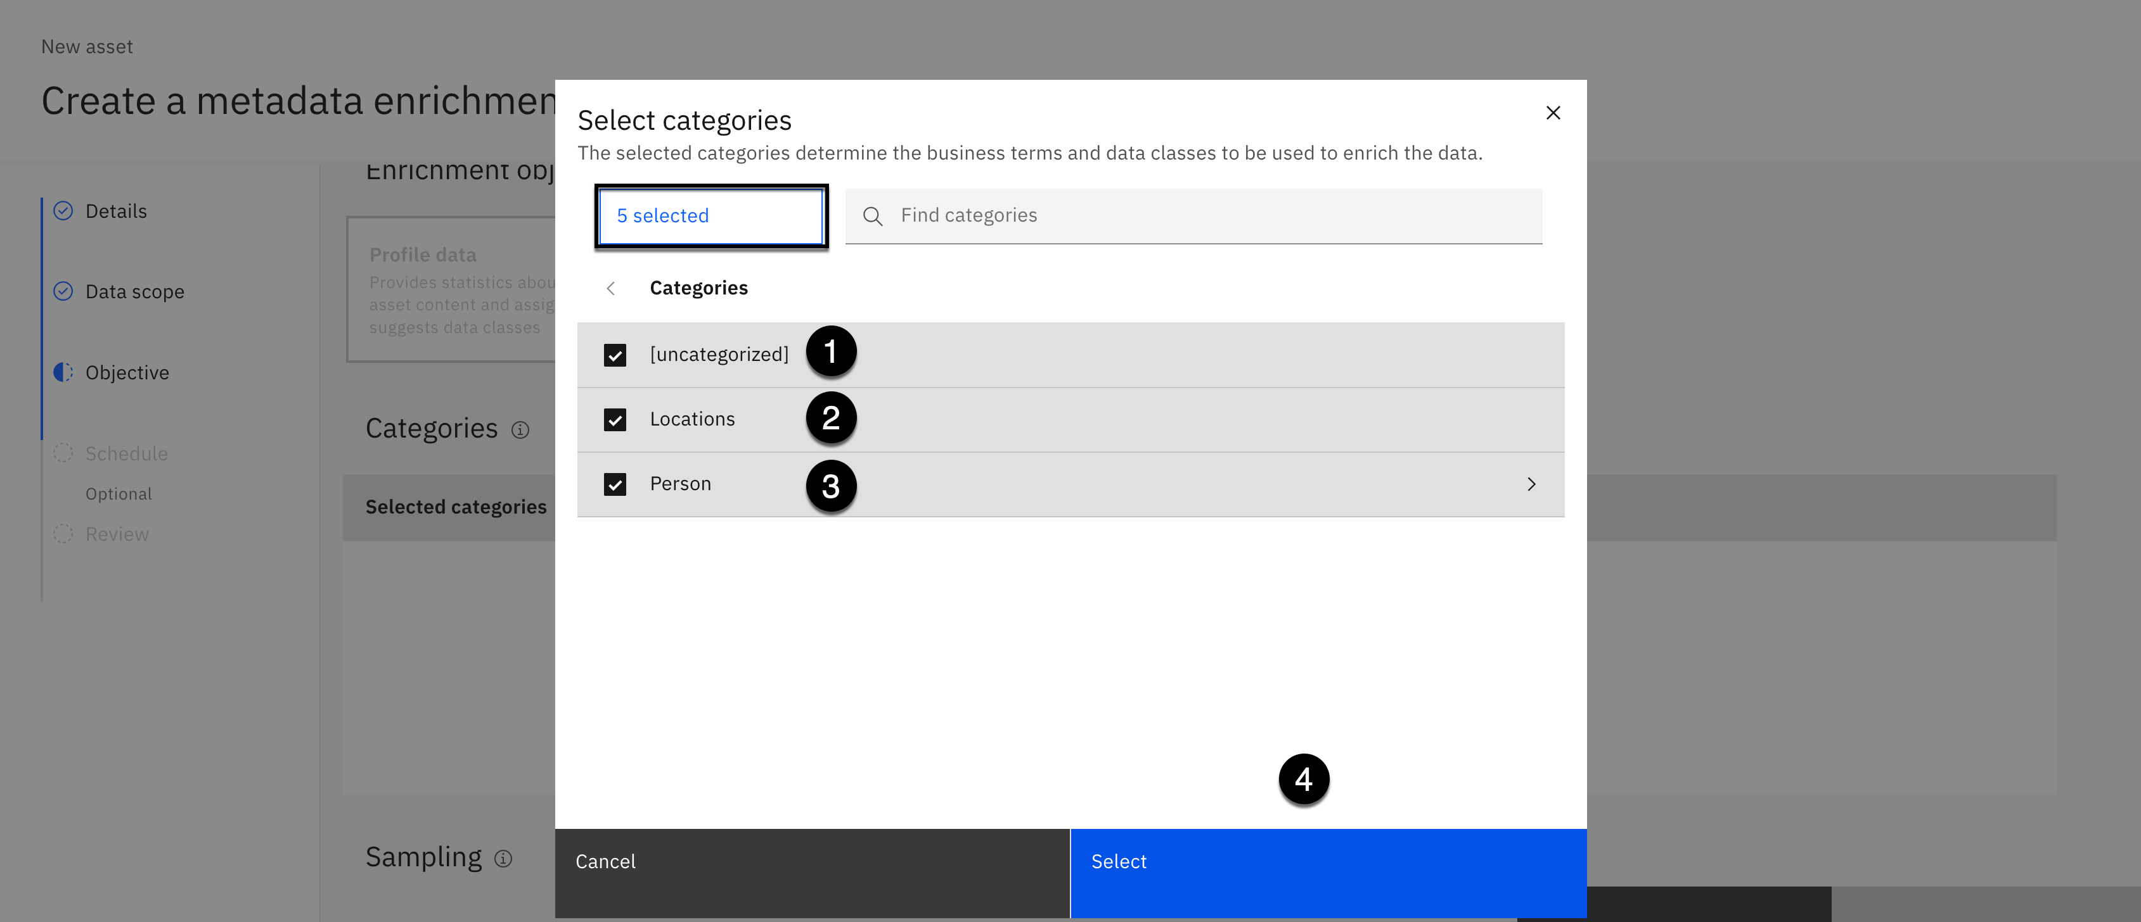Open the 5 selected filter

pyautogui.click(x=710, y=216)
